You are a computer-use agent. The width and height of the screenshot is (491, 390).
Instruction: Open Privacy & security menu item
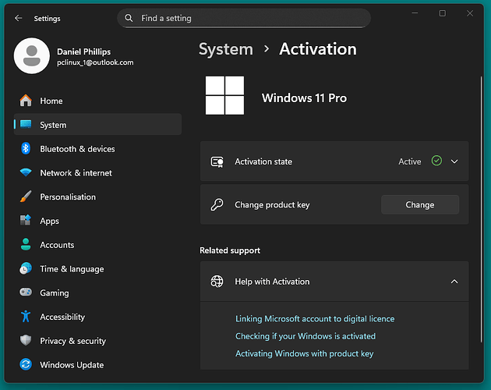[72, 341]
